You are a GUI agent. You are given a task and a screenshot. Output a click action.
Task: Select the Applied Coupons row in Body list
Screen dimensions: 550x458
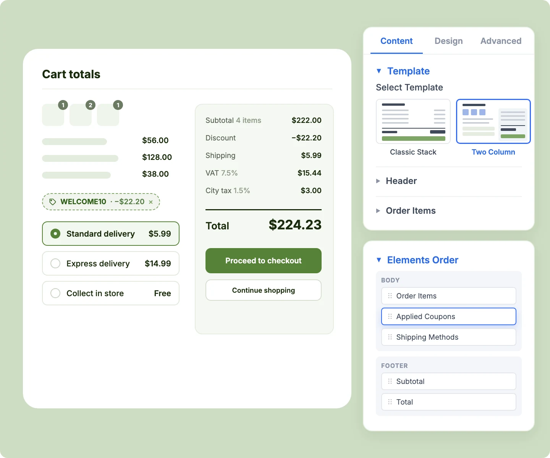pyautogui.click(x=449, y=316)
